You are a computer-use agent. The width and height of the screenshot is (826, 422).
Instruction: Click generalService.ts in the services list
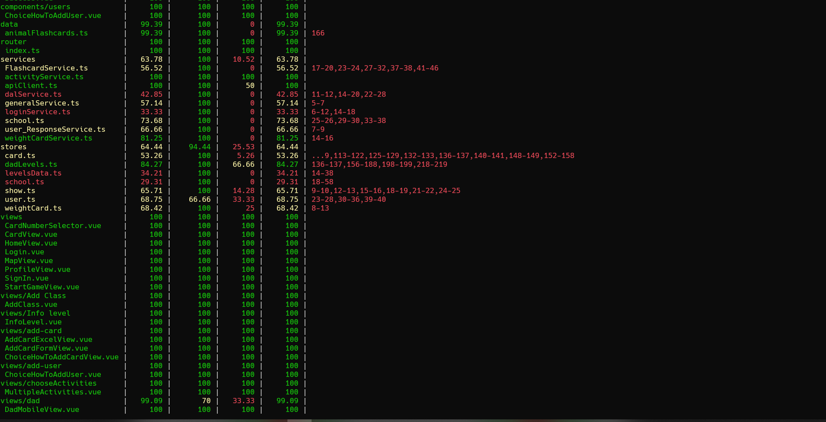coord(42,103)
